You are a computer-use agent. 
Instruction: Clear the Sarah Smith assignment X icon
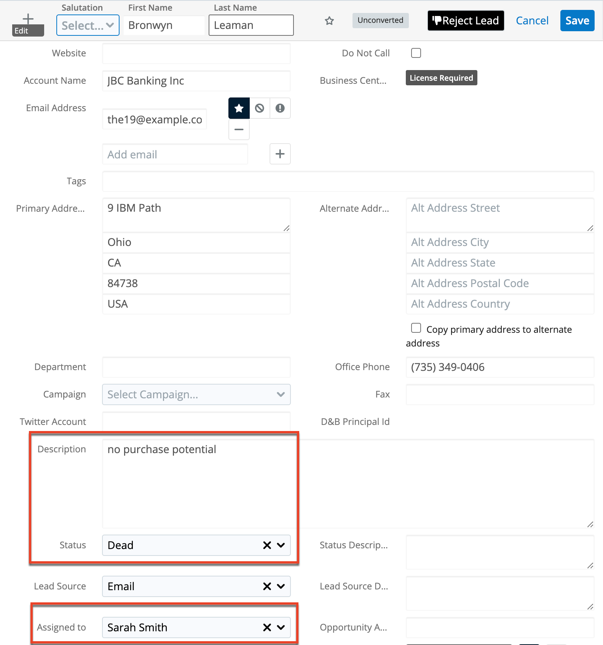[x=267, y=627]
